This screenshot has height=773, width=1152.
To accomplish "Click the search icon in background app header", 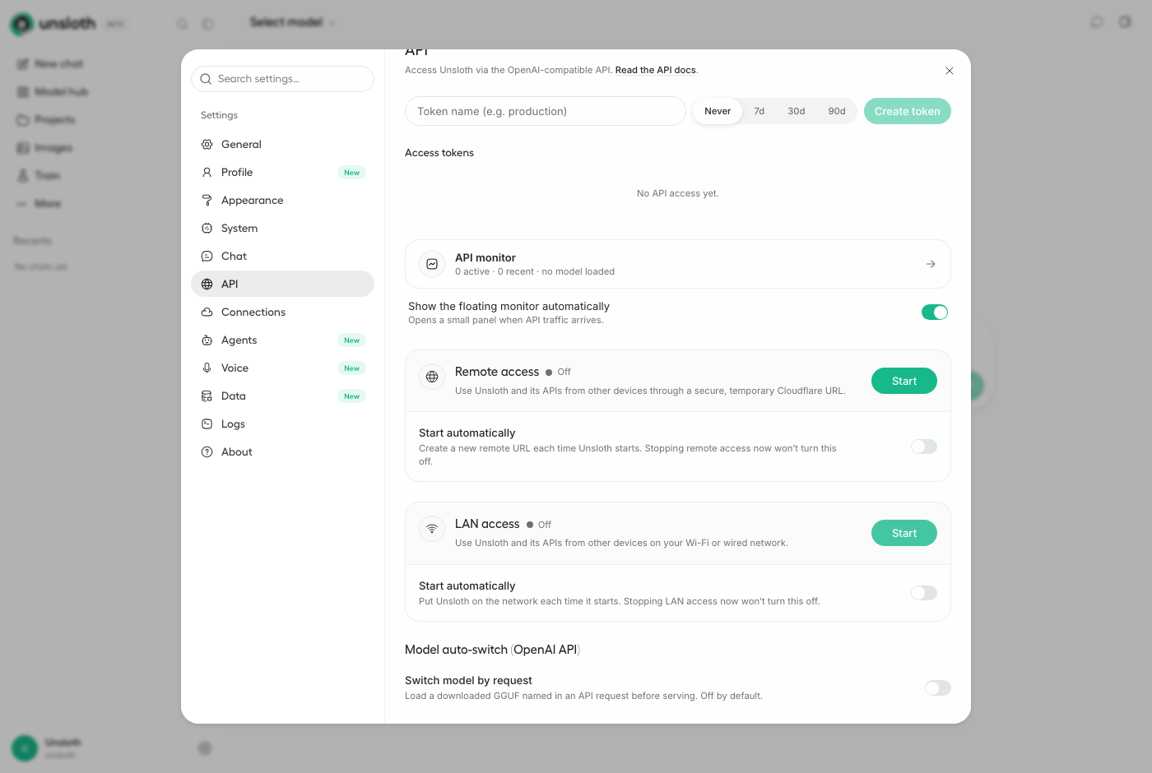I will 183,24.
